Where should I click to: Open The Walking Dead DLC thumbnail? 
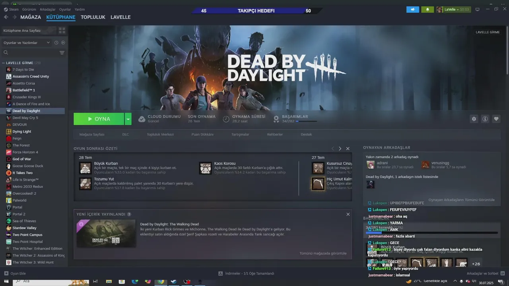click(106, 234)
